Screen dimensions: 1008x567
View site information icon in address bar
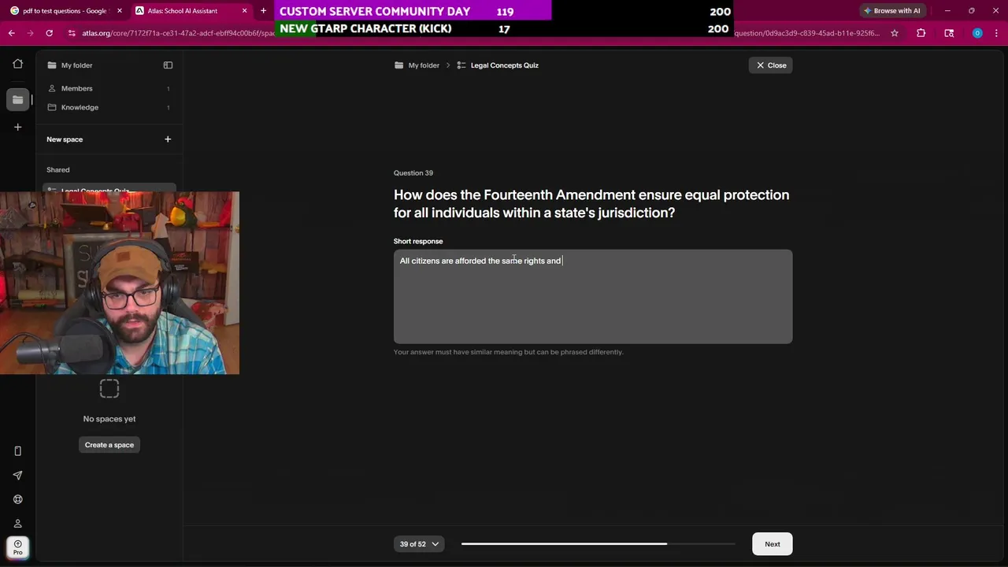click(72, 33)
